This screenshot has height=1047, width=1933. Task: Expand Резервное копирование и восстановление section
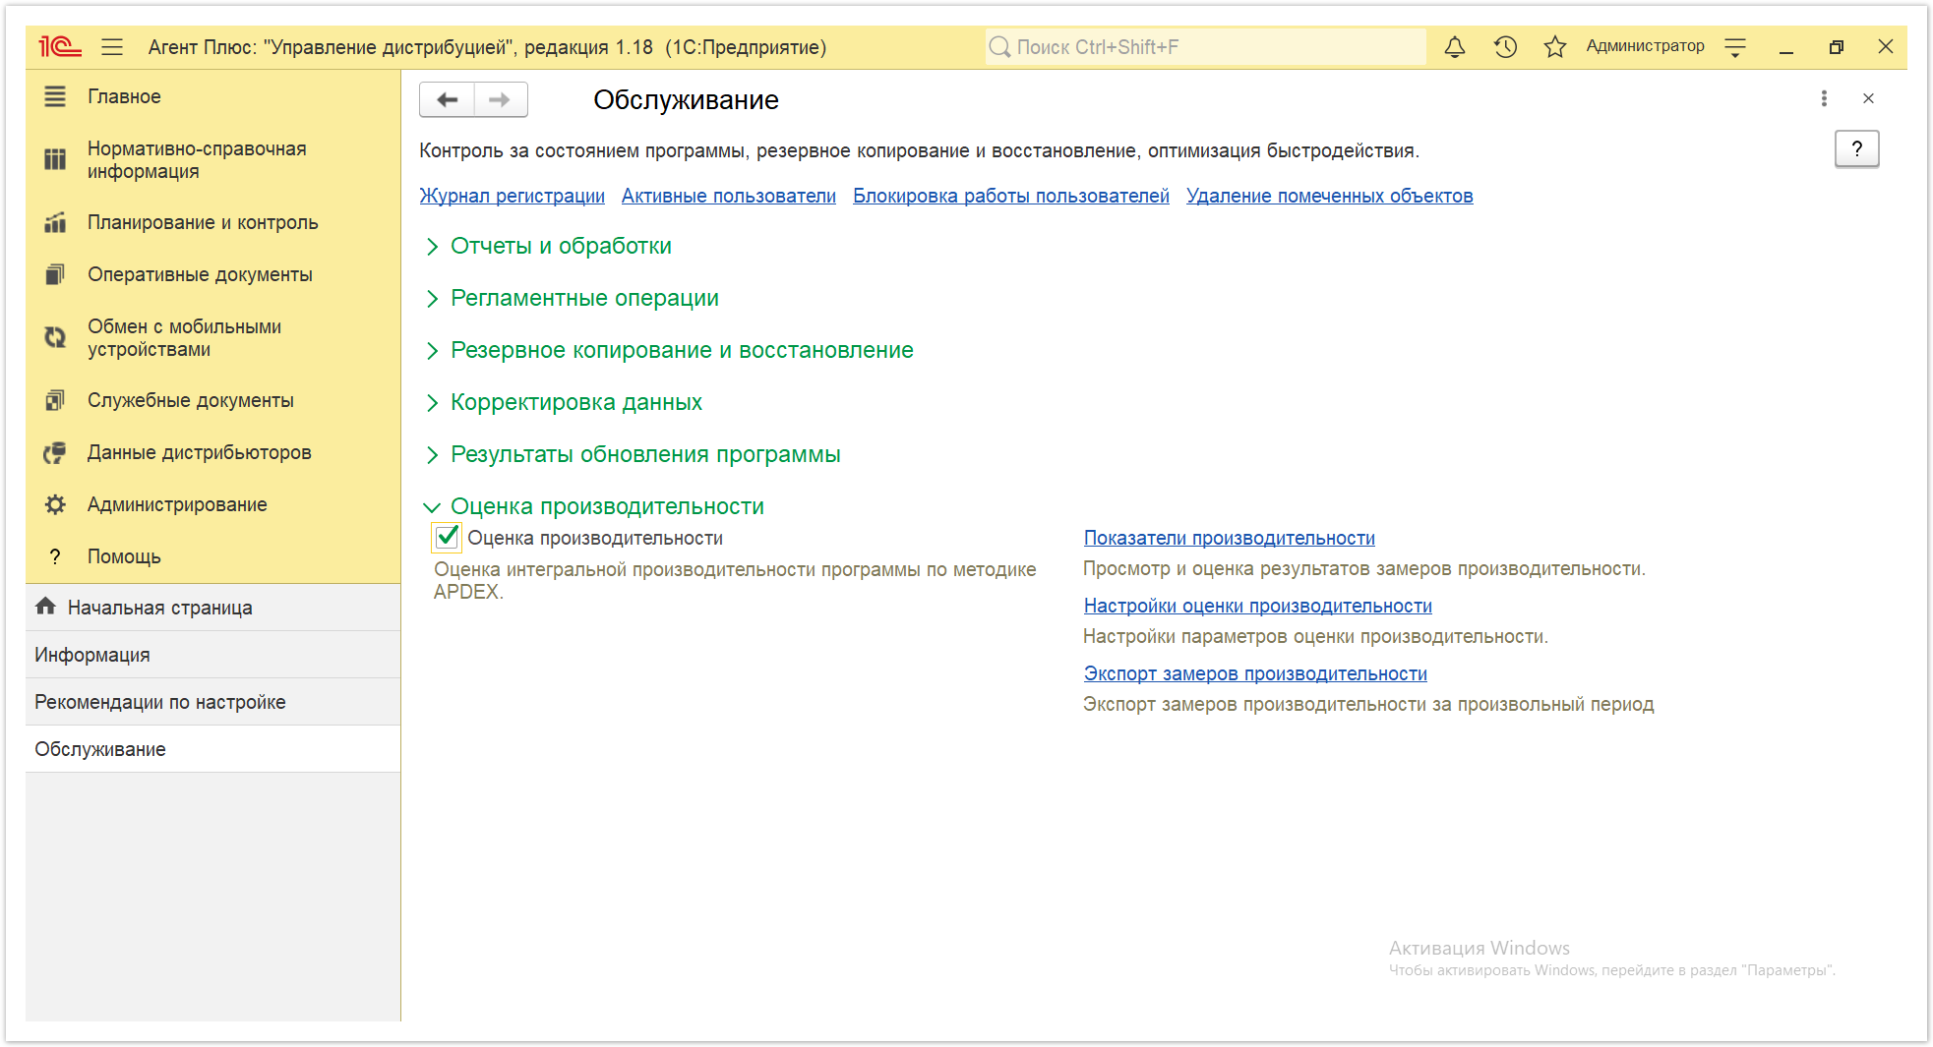pos(682,350)
